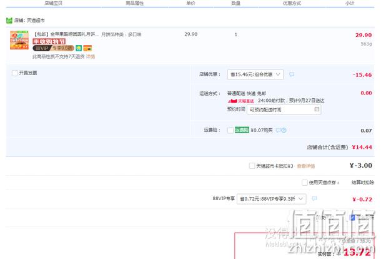Click the 月饼馅种类：多口味 attribute text

click(121, 34)
